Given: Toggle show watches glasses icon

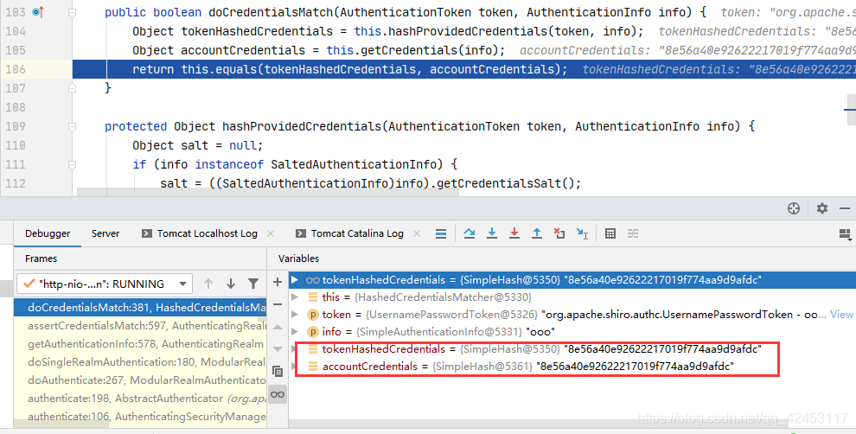Looking at the screenshot, I should click(x=278, y=394).
